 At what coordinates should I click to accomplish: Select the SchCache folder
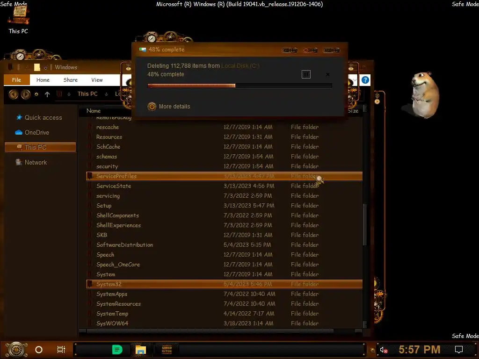tap(224, 146)
